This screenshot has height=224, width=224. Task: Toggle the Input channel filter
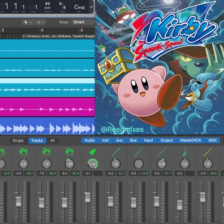pyautogui.click(x=148, y=140)
